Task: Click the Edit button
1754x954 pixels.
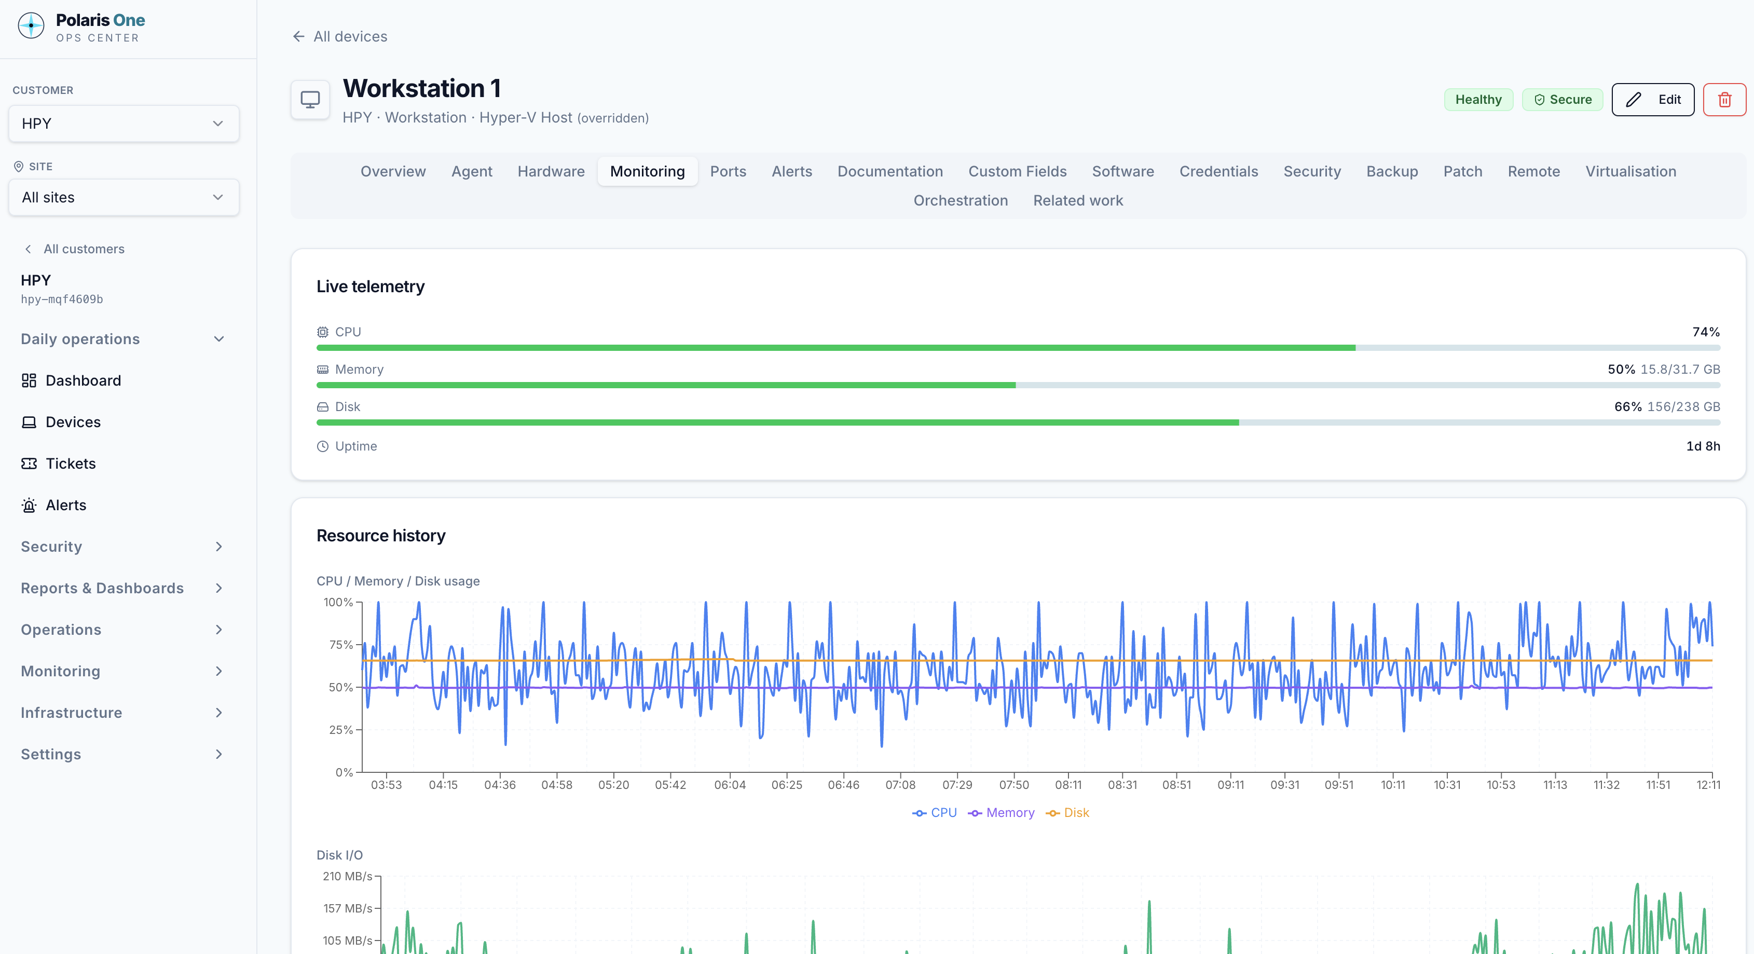Action: pyautogui.click(x=1652, y=100)
